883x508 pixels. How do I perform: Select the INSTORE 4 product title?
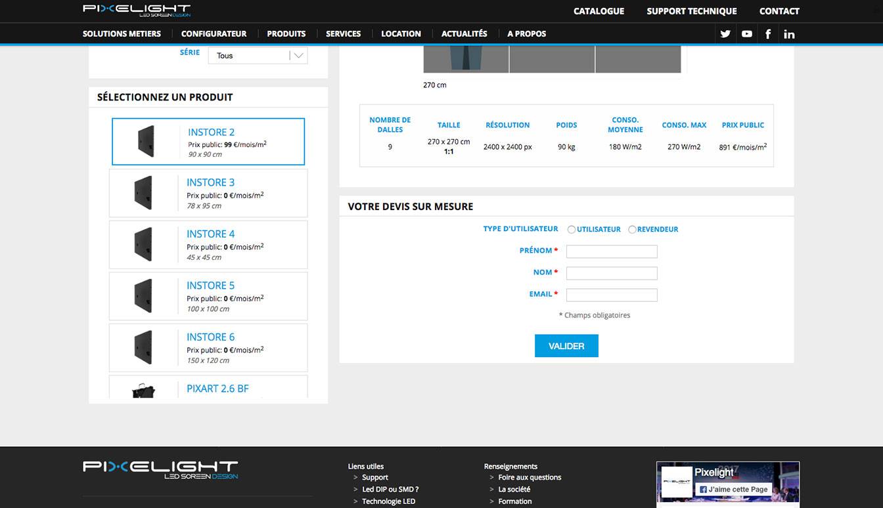210,234
